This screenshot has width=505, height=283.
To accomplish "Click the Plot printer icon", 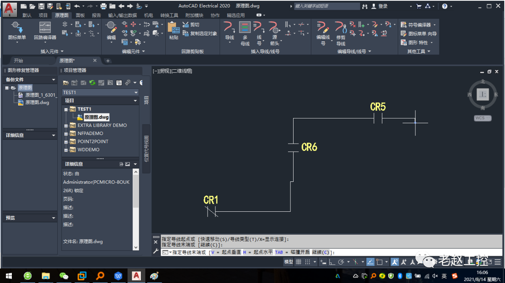I will pos(103,6).
